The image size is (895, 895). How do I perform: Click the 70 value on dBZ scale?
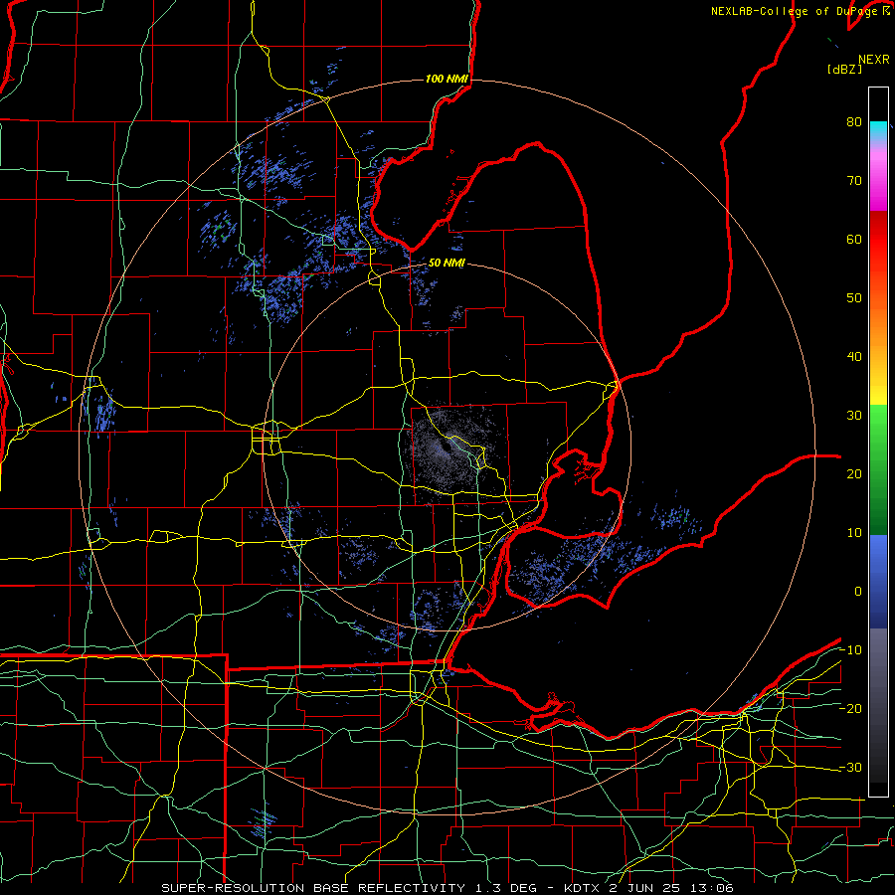click(854, 180)
